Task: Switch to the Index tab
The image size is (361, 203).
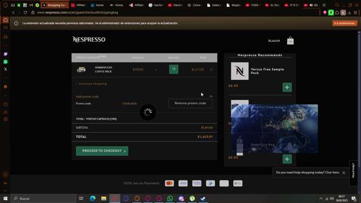Action: [214, 5]
